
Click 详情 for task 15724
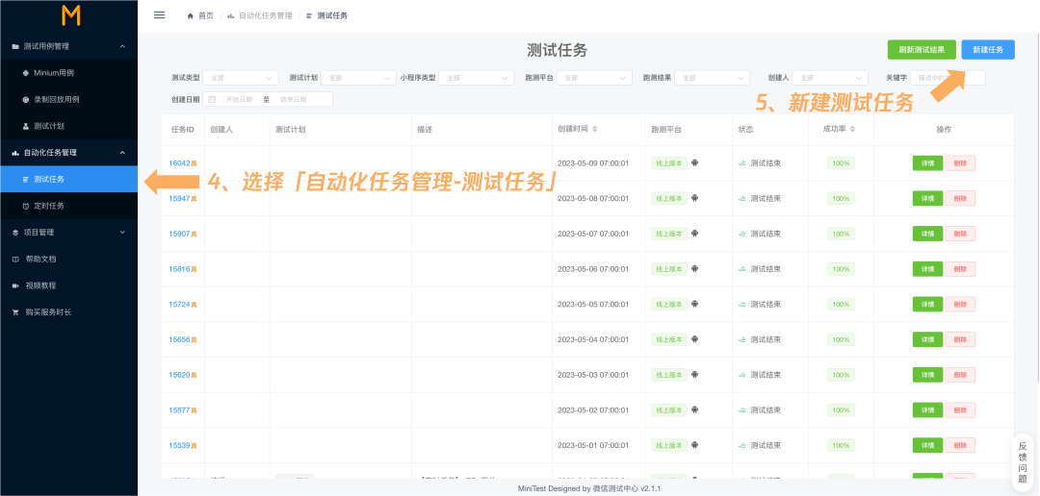point(927,305)
